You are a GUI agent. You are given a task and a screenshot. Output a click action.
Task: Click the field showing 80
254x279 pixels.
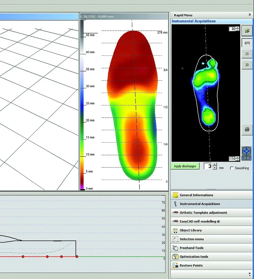232,29
